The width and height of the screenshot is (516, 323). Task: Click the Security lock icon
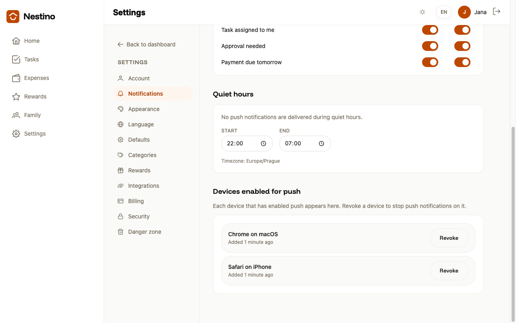click(x=121, y=216)
